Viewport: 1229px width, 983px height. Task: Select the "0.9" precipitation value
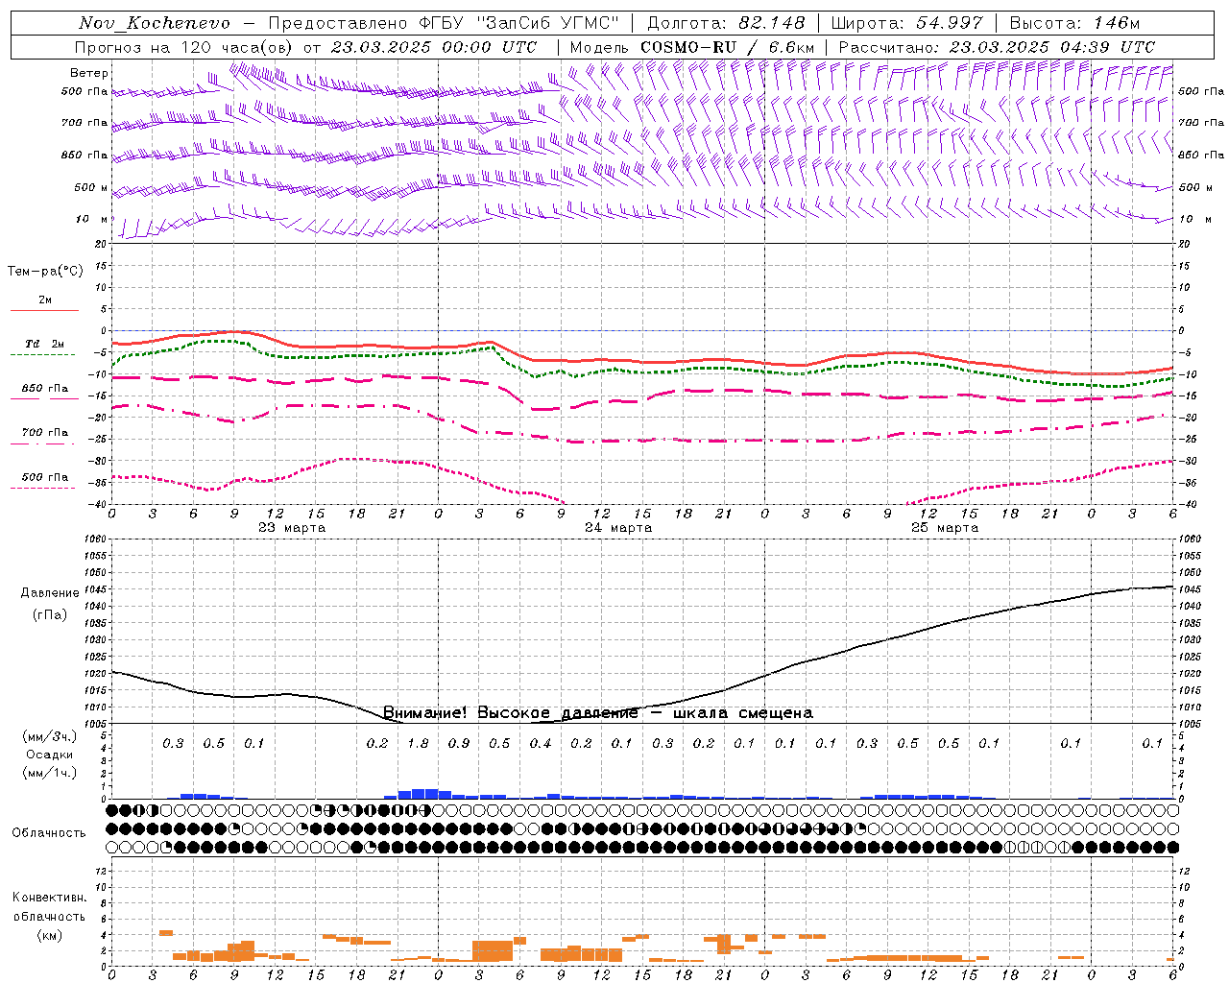(x=459, y=743)
